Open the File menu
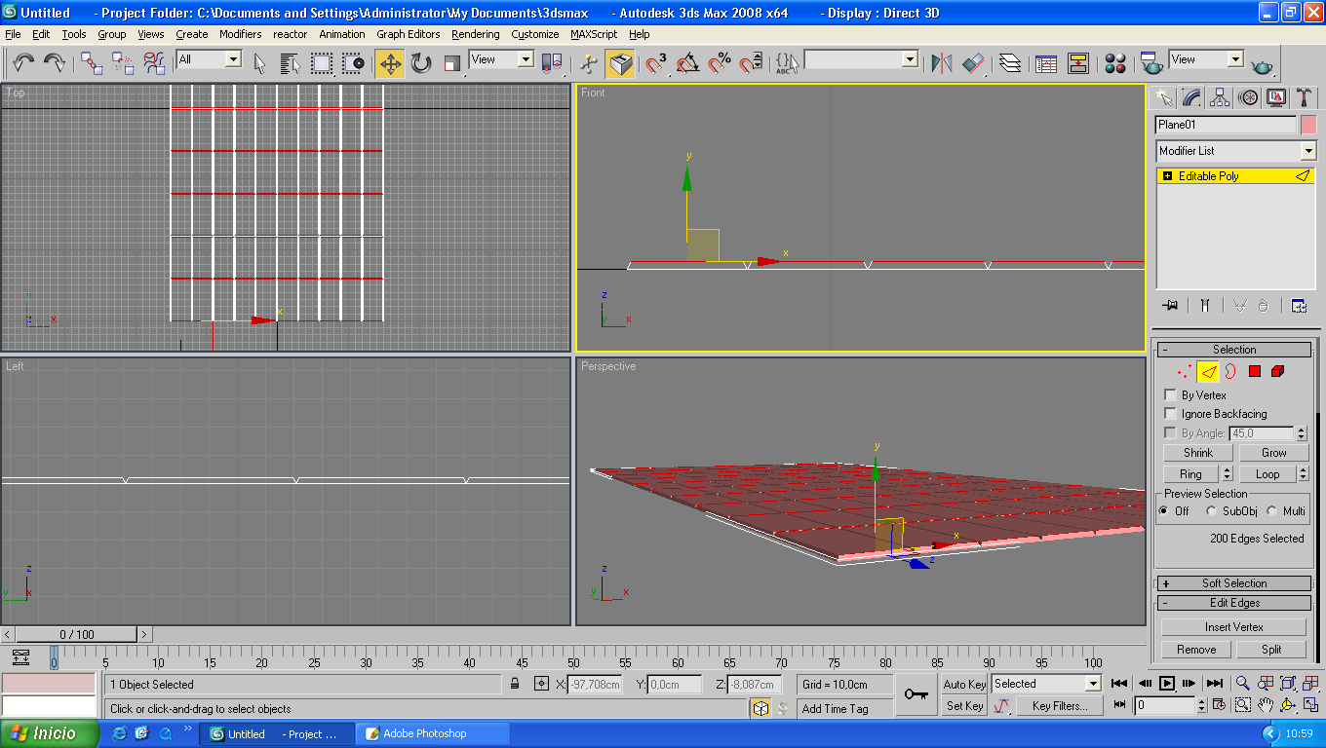Image resolution: width=1326 pixels, height=748 pixels. tap(13, 34)
